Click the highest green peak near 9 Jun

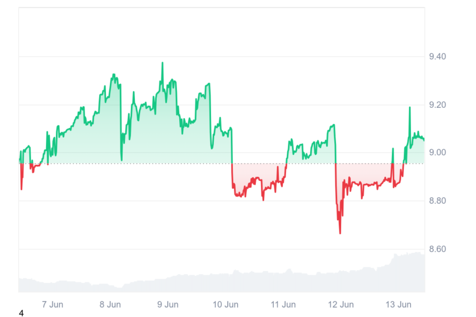162,63
